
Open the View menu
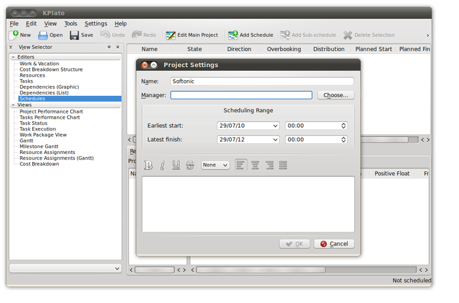click(x=50, y=24)
